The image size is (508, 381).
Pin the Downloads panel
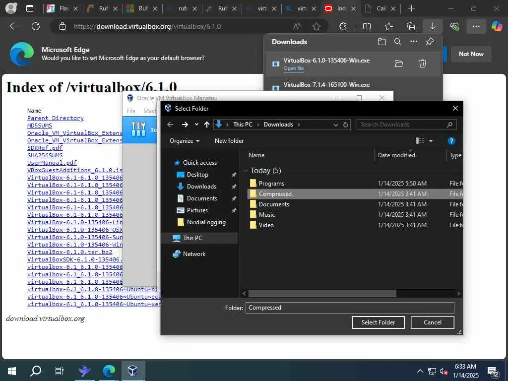pyautogui.click(x=430, y=42)
